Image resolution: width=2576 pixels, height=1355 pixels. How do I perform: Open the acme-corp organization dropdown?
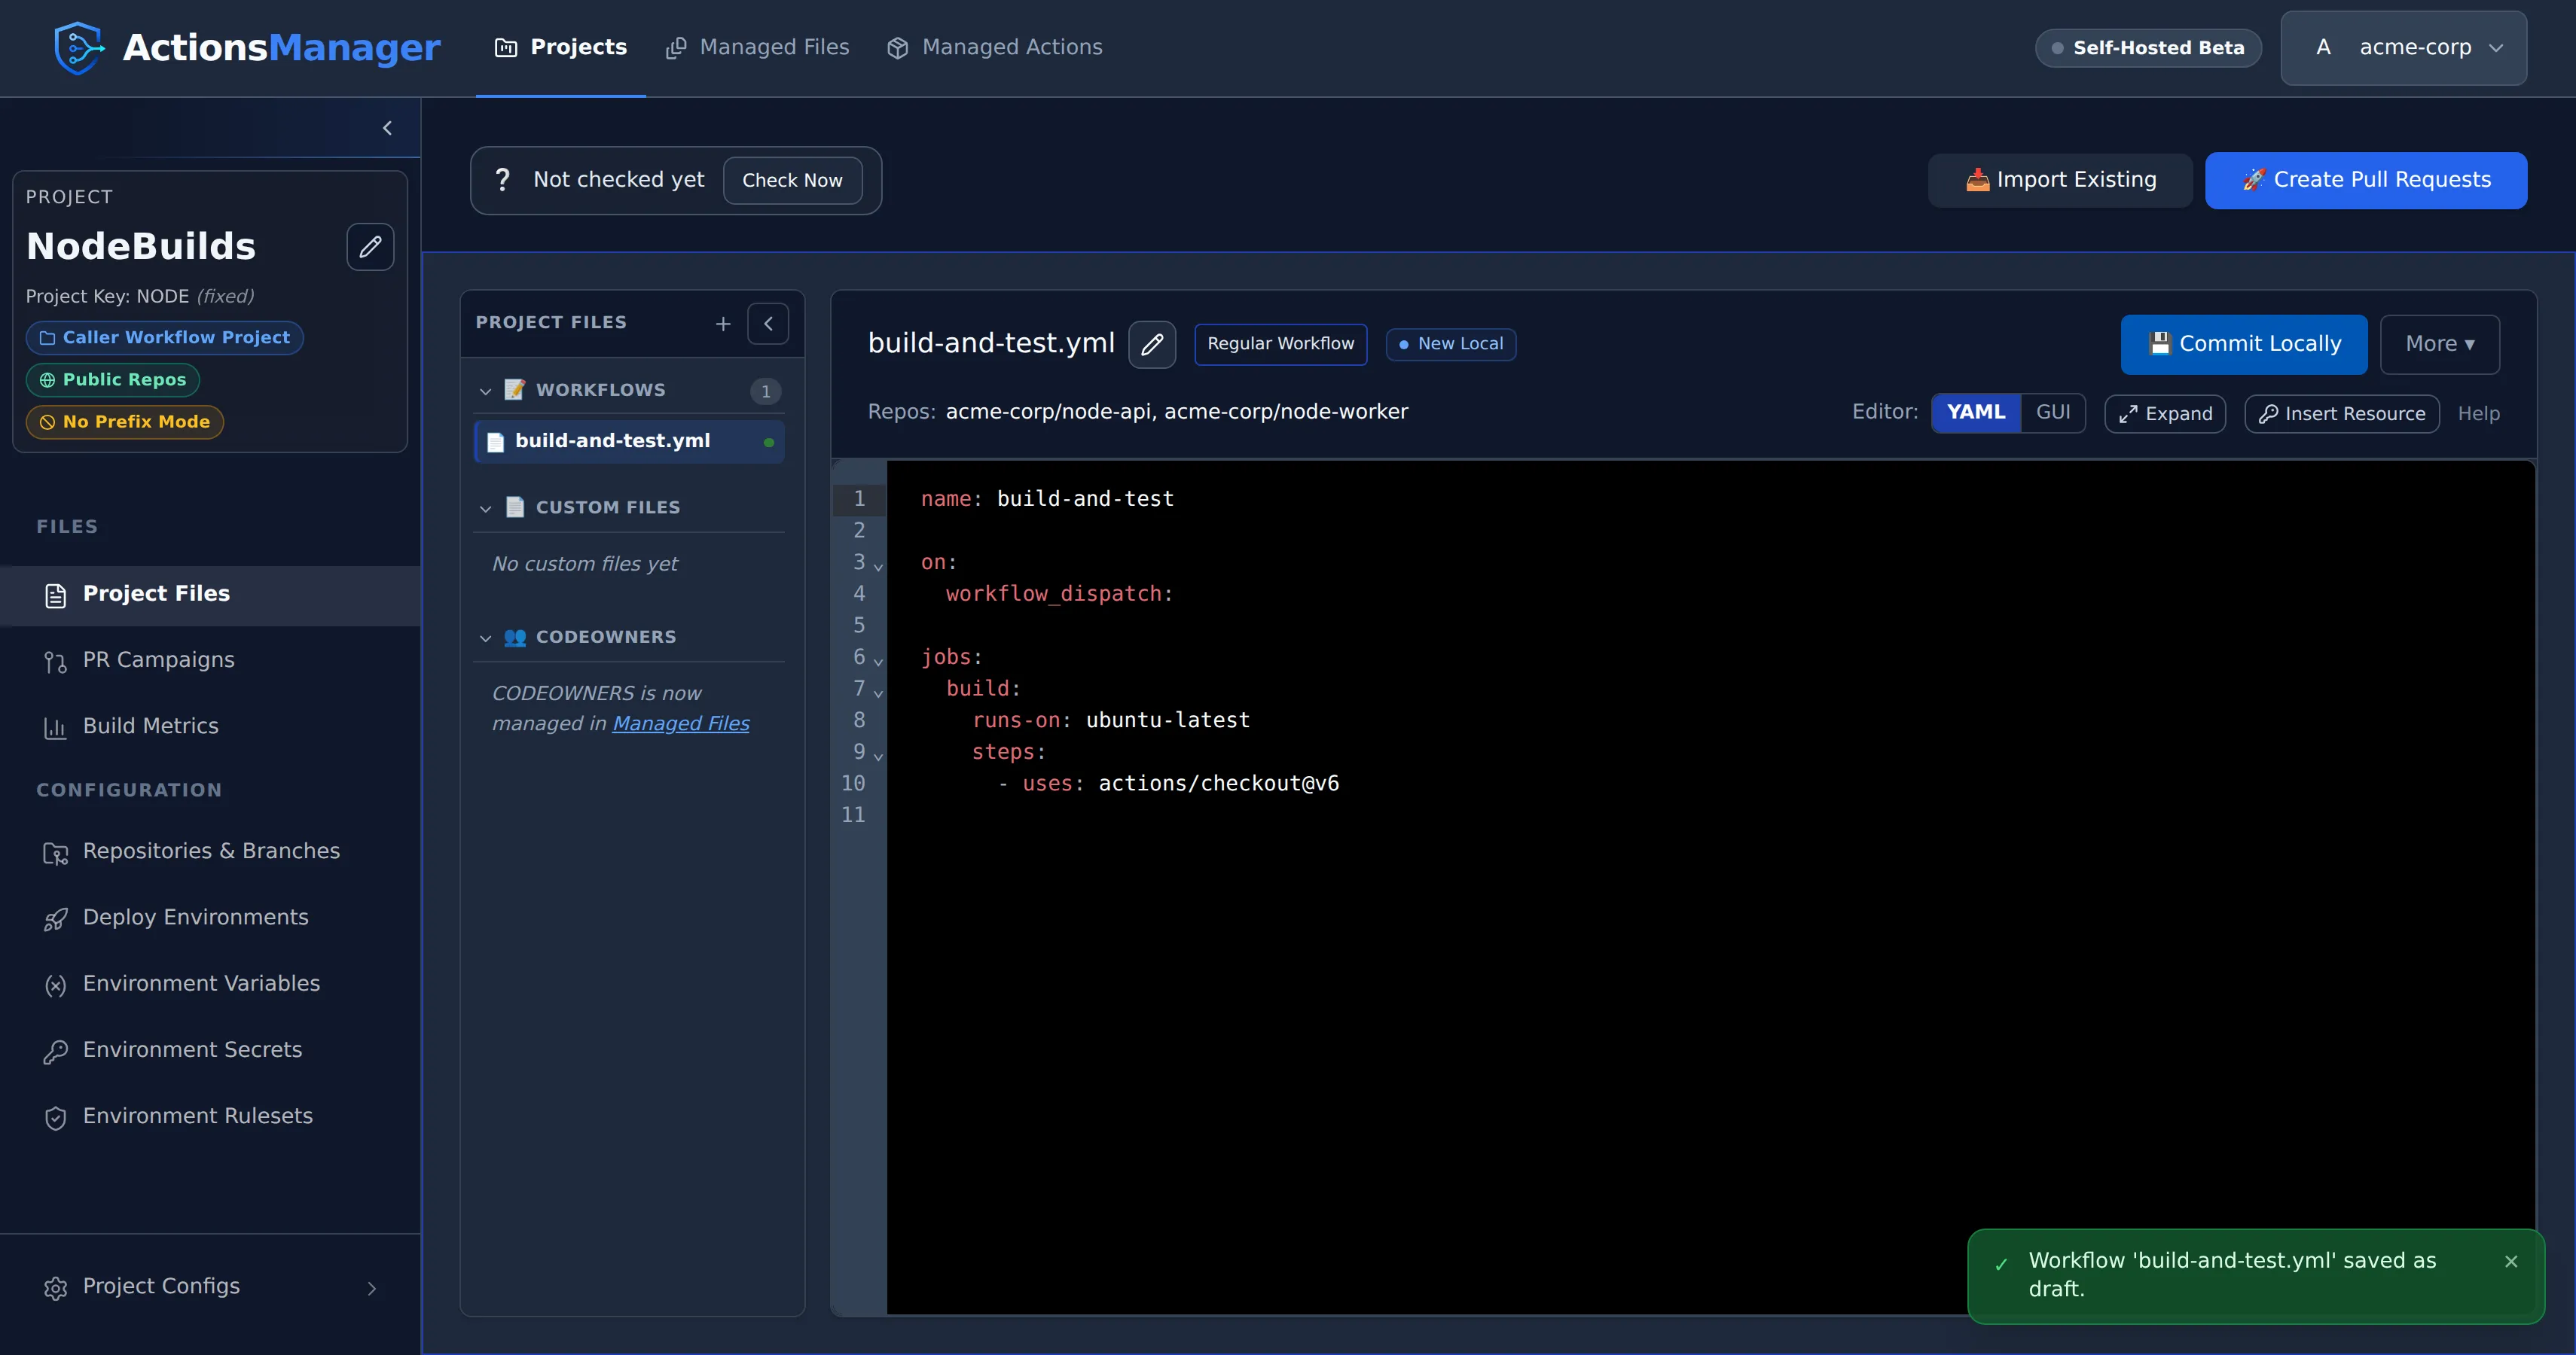pyautogui.click(x=2403, y=48)
